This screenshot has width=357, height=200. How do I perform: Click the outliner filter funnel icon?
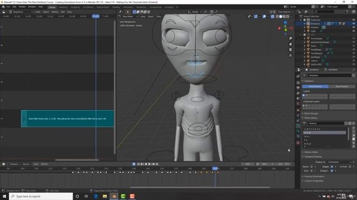click(x=347, y=12)
